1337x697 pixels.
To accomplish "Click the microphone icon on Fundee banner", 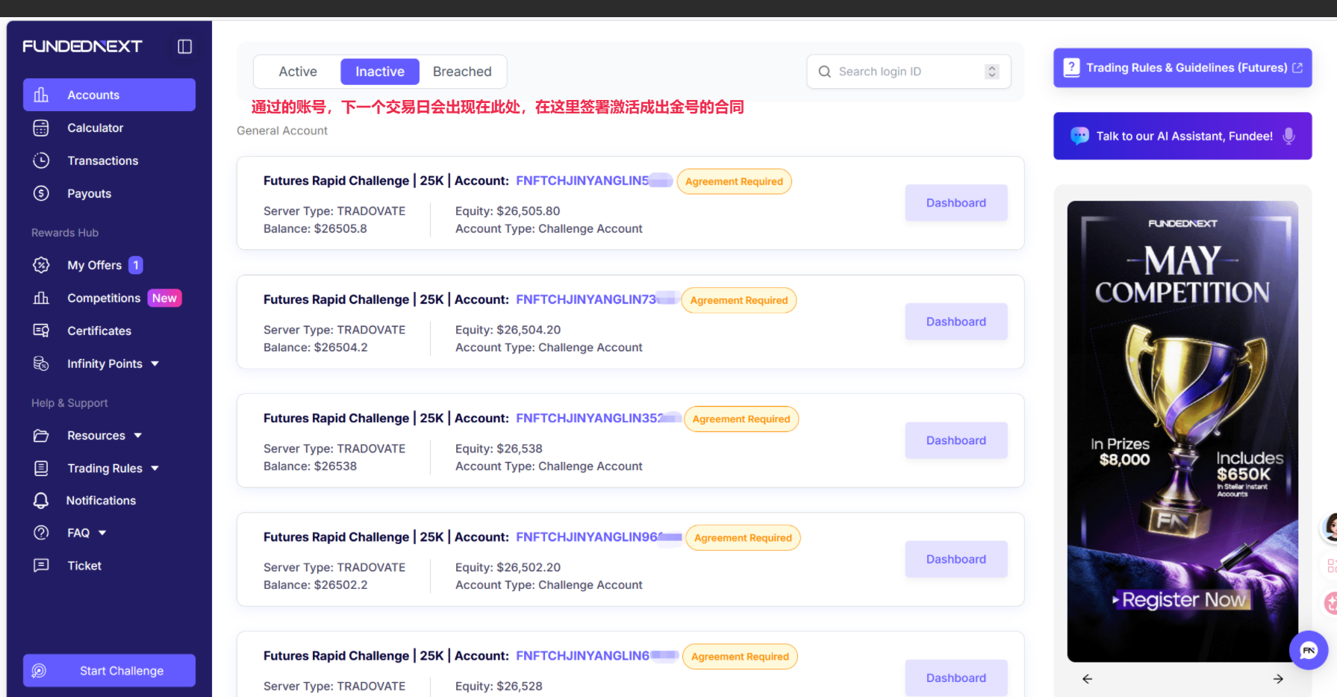I will (x=1288, y=136).
